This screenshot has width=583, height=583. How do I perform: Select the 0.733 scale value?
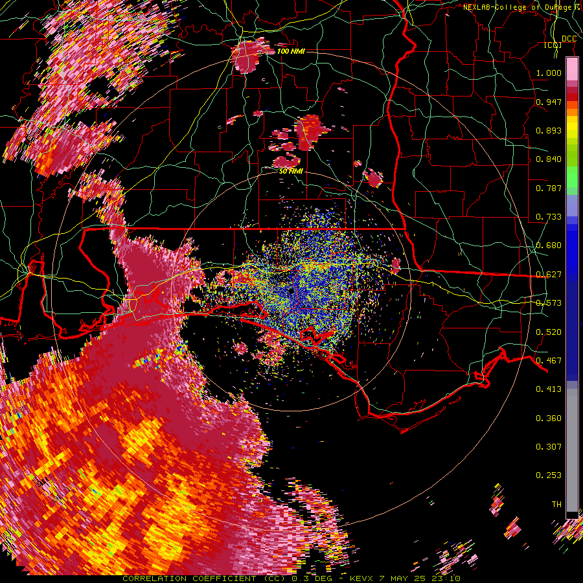pyautogui.click(x=549, y=217)
